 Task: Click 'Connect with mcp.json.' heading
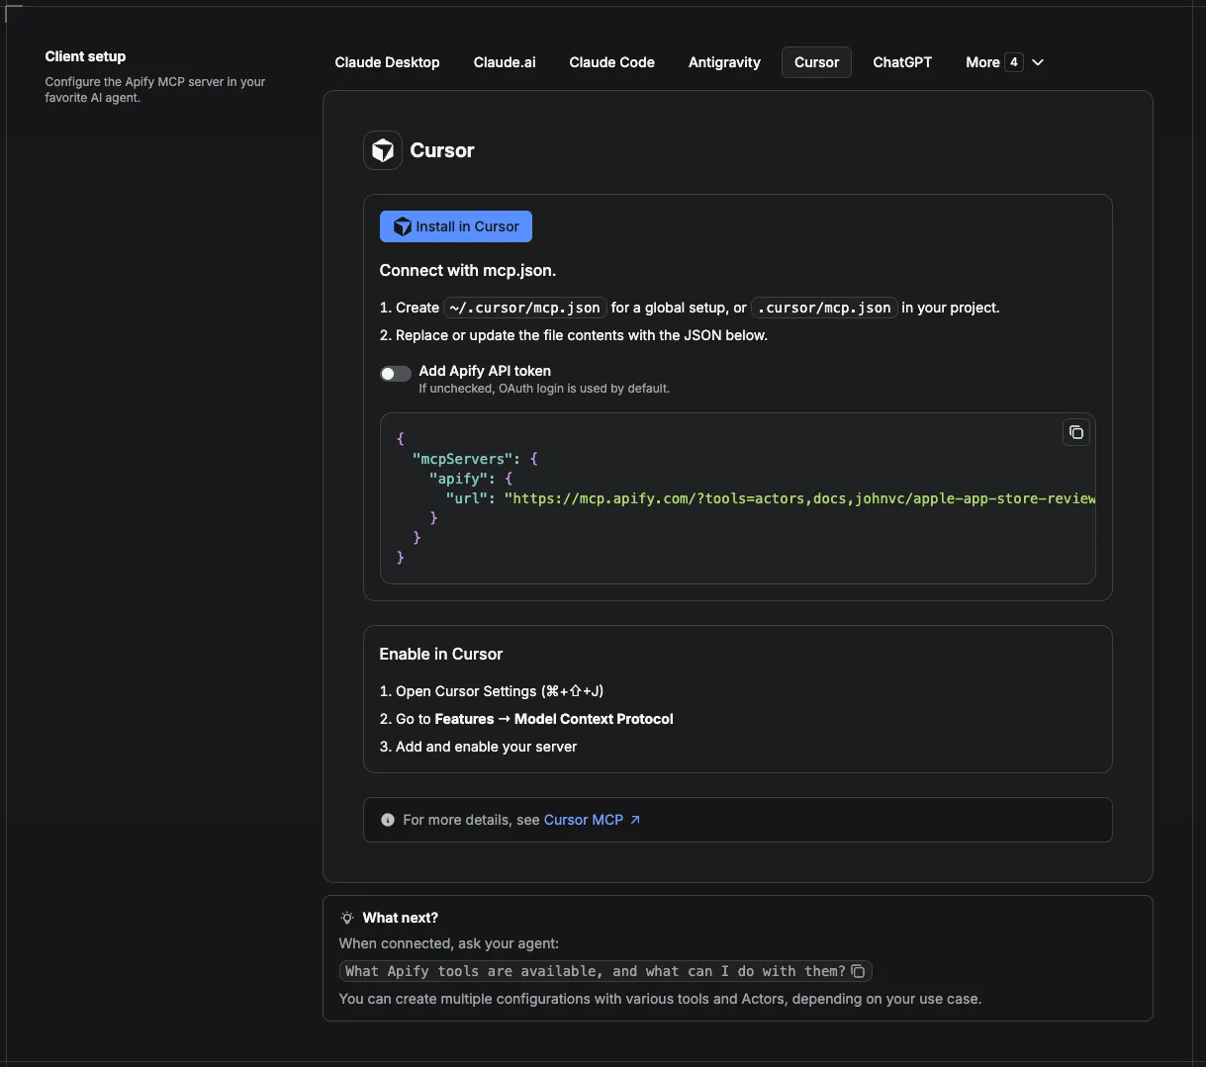(x=468, y=270)
